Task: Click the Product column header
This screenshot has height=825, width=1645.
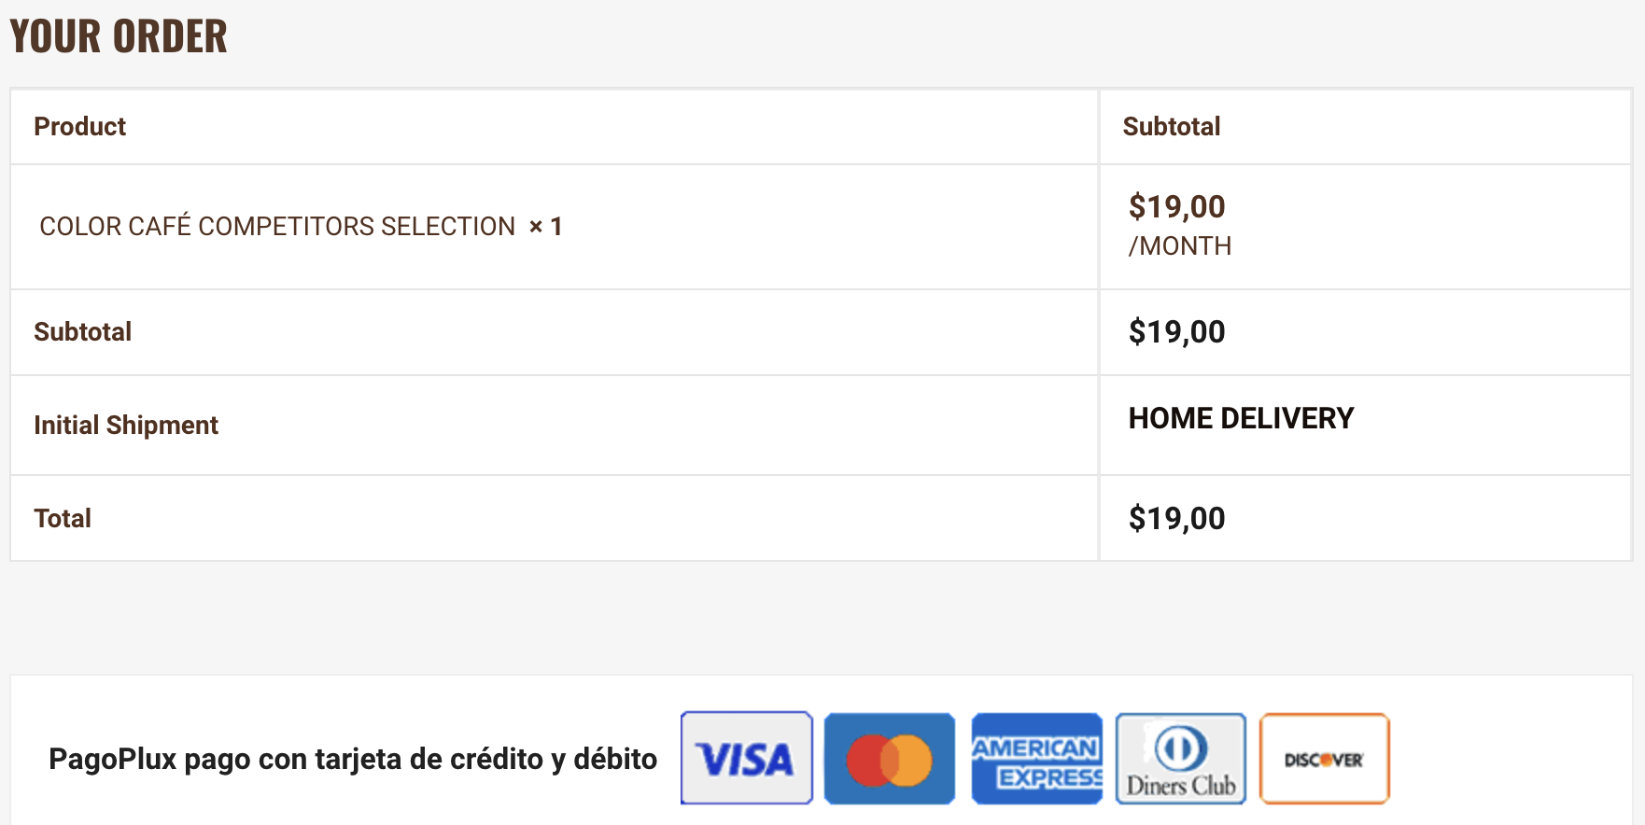Action: click(x=80, y=127)
